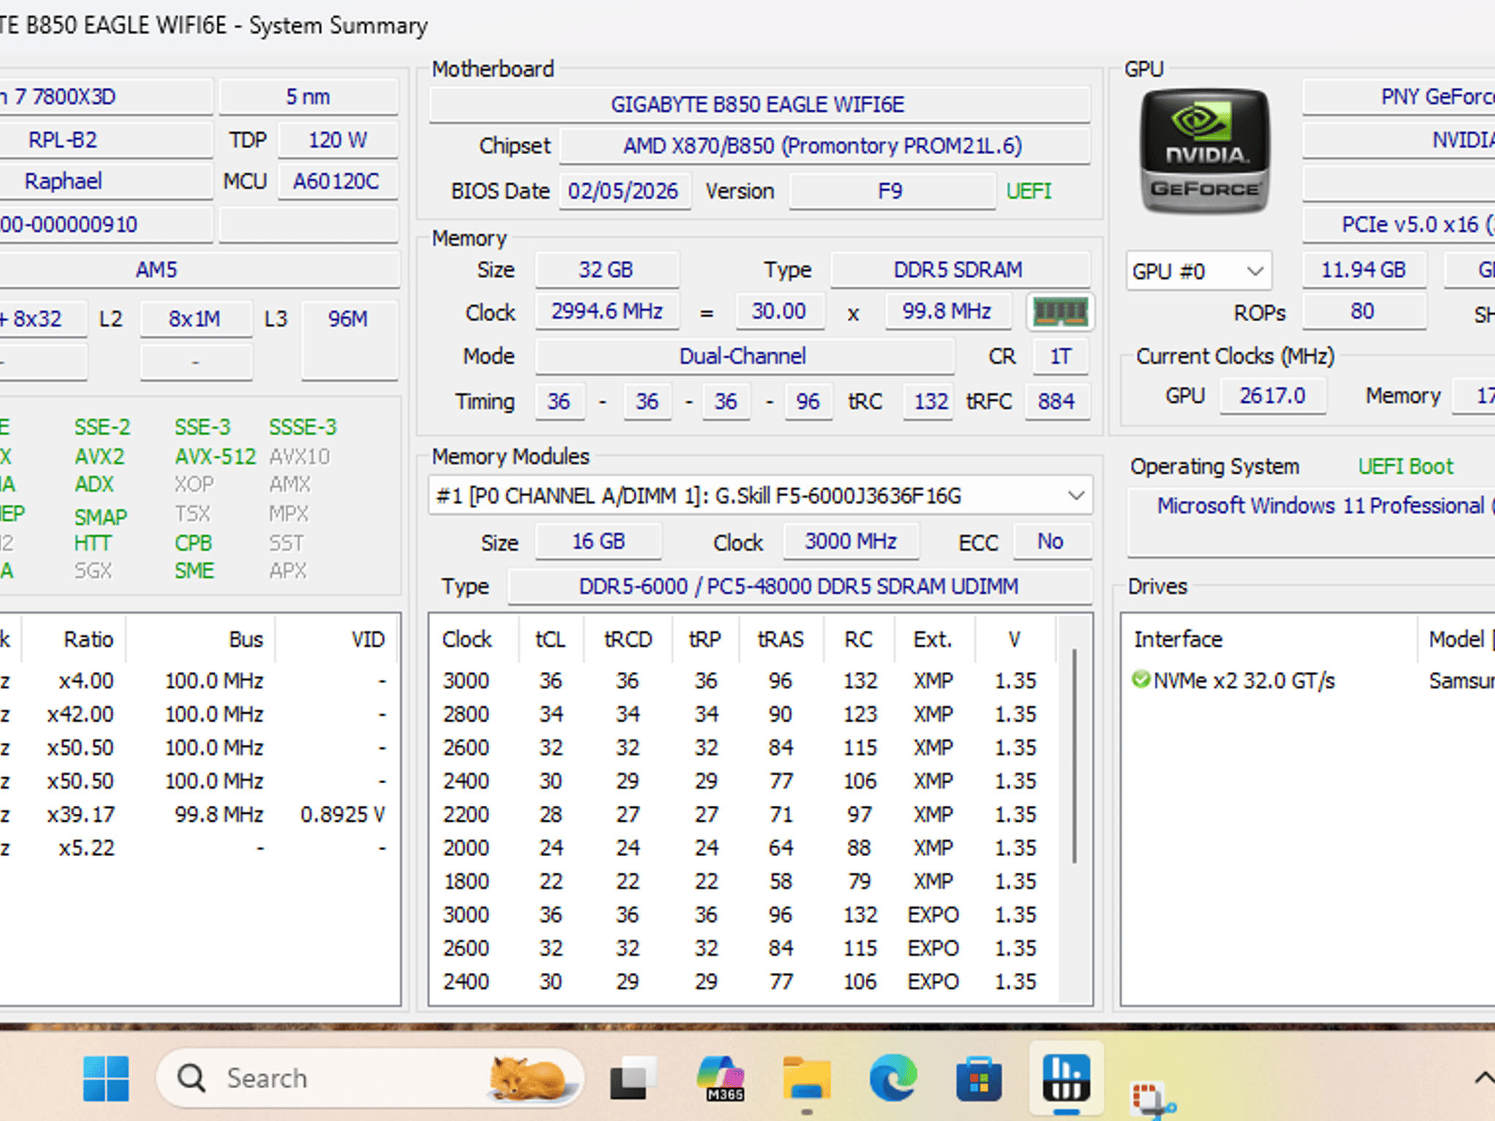Click the 2800 XMP profile row
1495x1121 pixels.
[745, 714]
